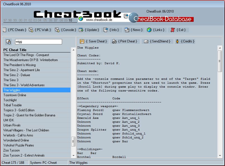Image resolution: width=225 pixels, height=166 pixels.
Task: Click the Update icon
Action: coord(80,30)
